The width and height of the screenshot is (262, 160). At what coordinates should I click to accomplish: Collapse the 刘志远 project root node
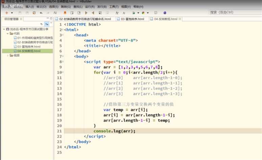click(x=4, y=29)
